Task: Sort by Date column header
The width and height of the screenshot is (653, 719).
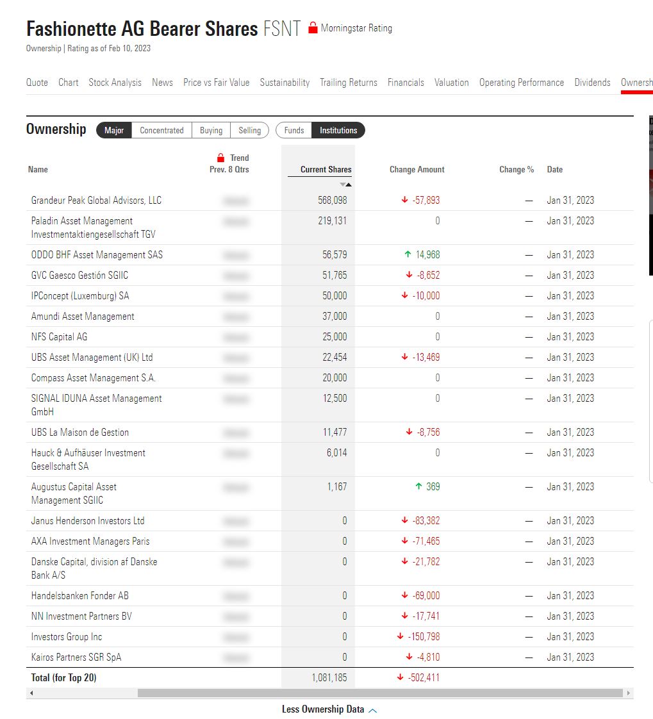Action: [554, 169]
